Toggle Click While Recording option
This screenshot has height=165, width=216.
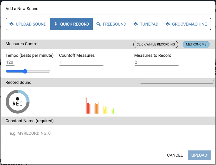(x=155, y=44)
